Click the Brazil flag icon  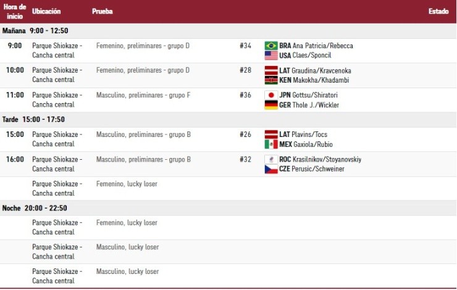(271, 46)
